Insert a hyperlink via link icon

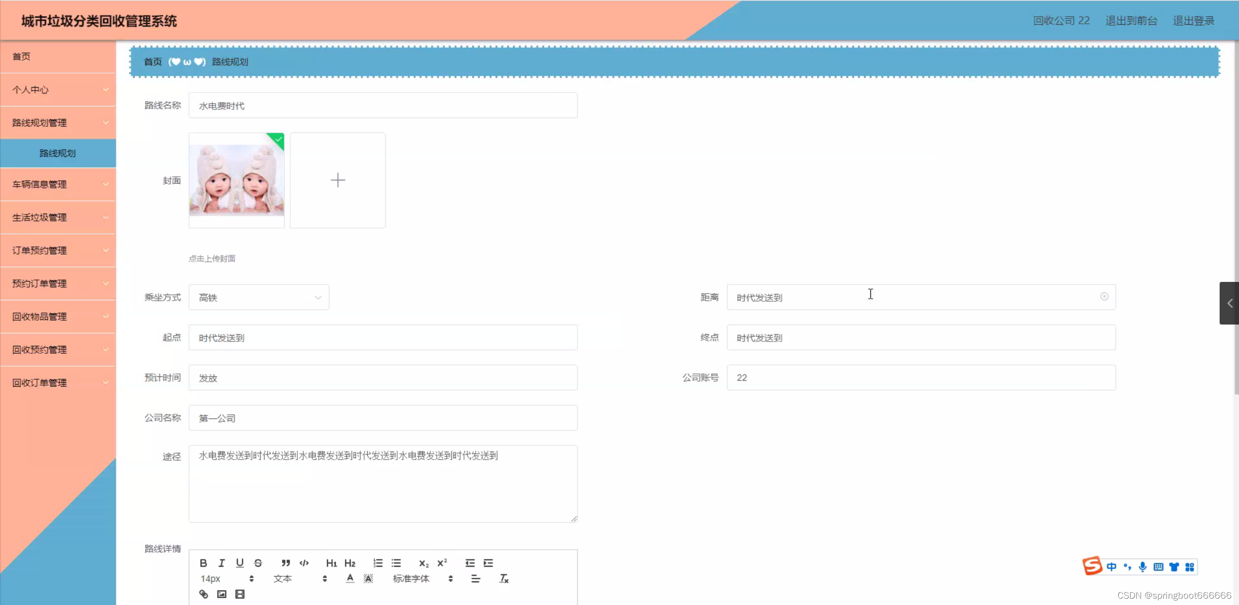point(203,594)
